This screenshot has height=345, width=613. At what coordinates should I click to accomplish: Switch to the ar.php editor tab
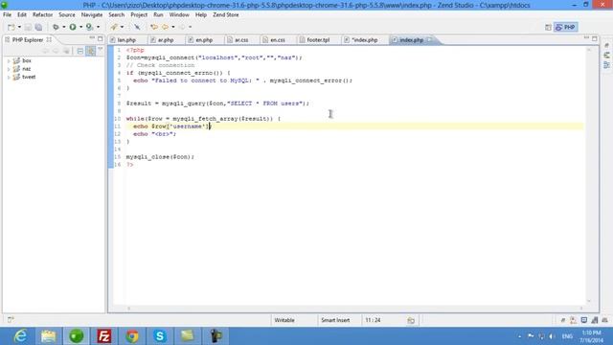pyautogui.click(x=166, y=40)
